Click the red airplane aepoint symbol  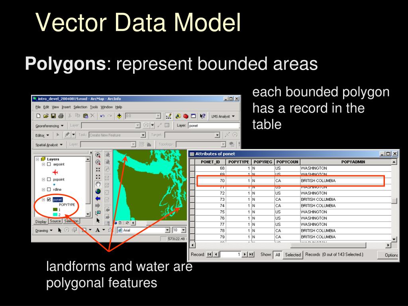pos(55,172)
